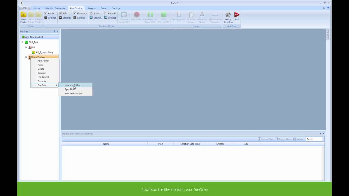Uncheck the Screen checkbox
This screenshot has height=196, width=349.
[x=91, y=13]
